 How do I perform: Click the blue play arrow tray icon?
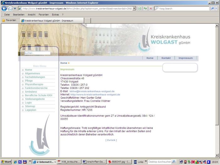point(209,162)
